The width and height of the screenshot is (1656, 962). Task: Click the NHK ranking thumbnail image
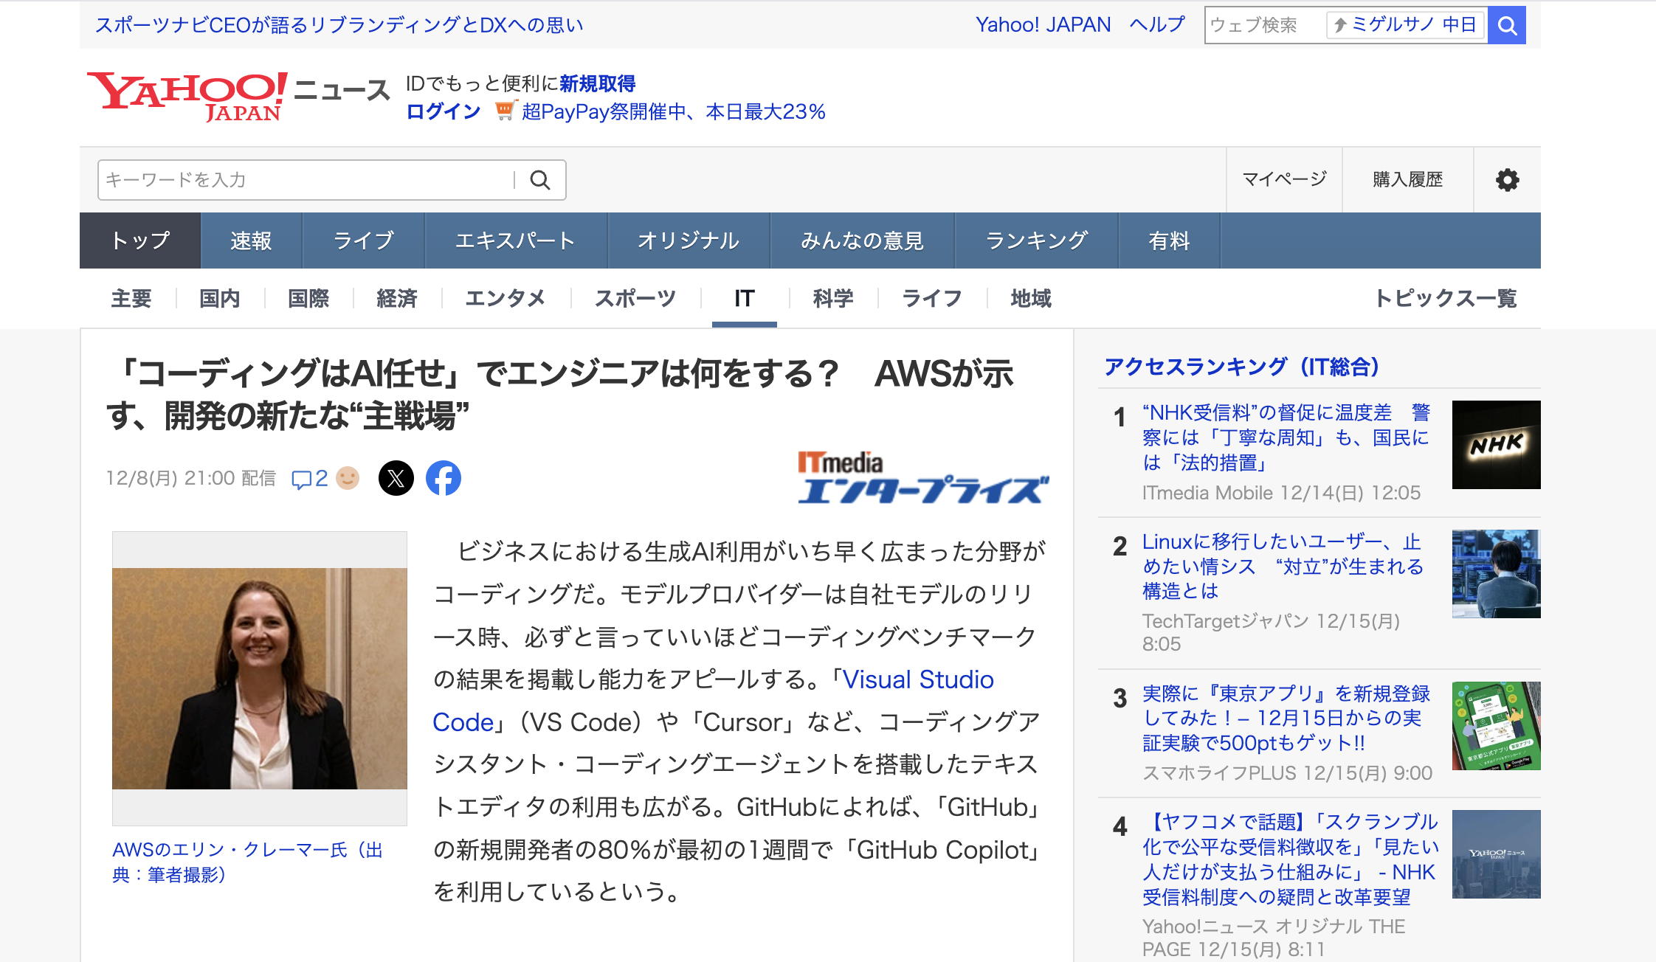tap(1496, 445)
